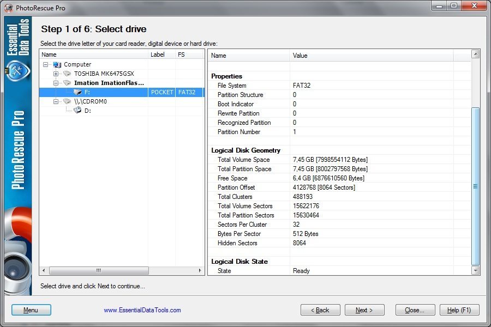Click the F: volume icon
491x327 pixels.
tap(77, 92)
